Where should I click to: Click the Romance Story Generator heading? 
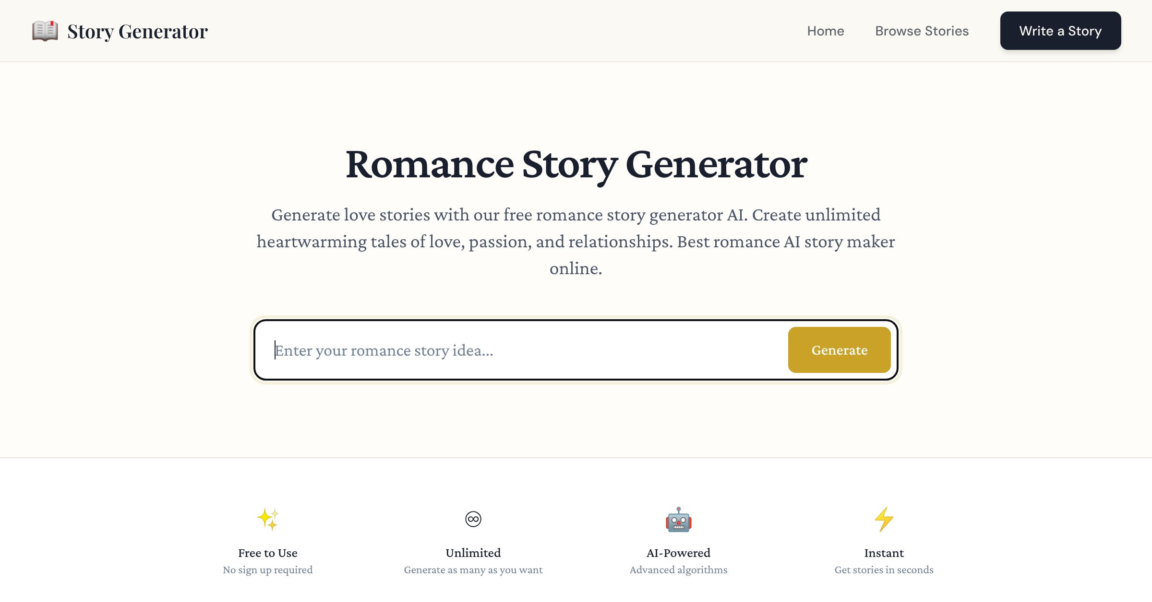coord(576,165)
